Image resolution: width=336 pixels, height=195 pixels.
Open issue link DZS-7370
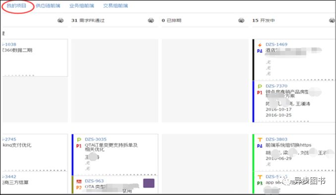[x=277, y=86]
